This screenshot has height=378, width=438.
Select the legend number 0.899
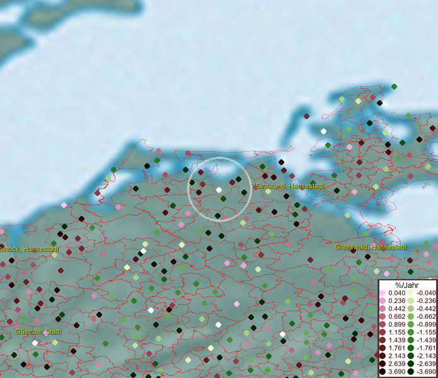point(396,324)
